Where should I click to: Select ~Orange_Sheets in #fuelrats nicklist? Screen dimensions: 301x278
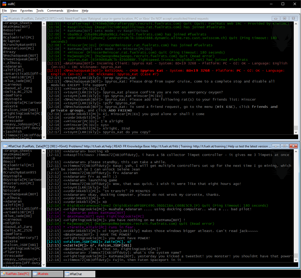tap(17, 23)
